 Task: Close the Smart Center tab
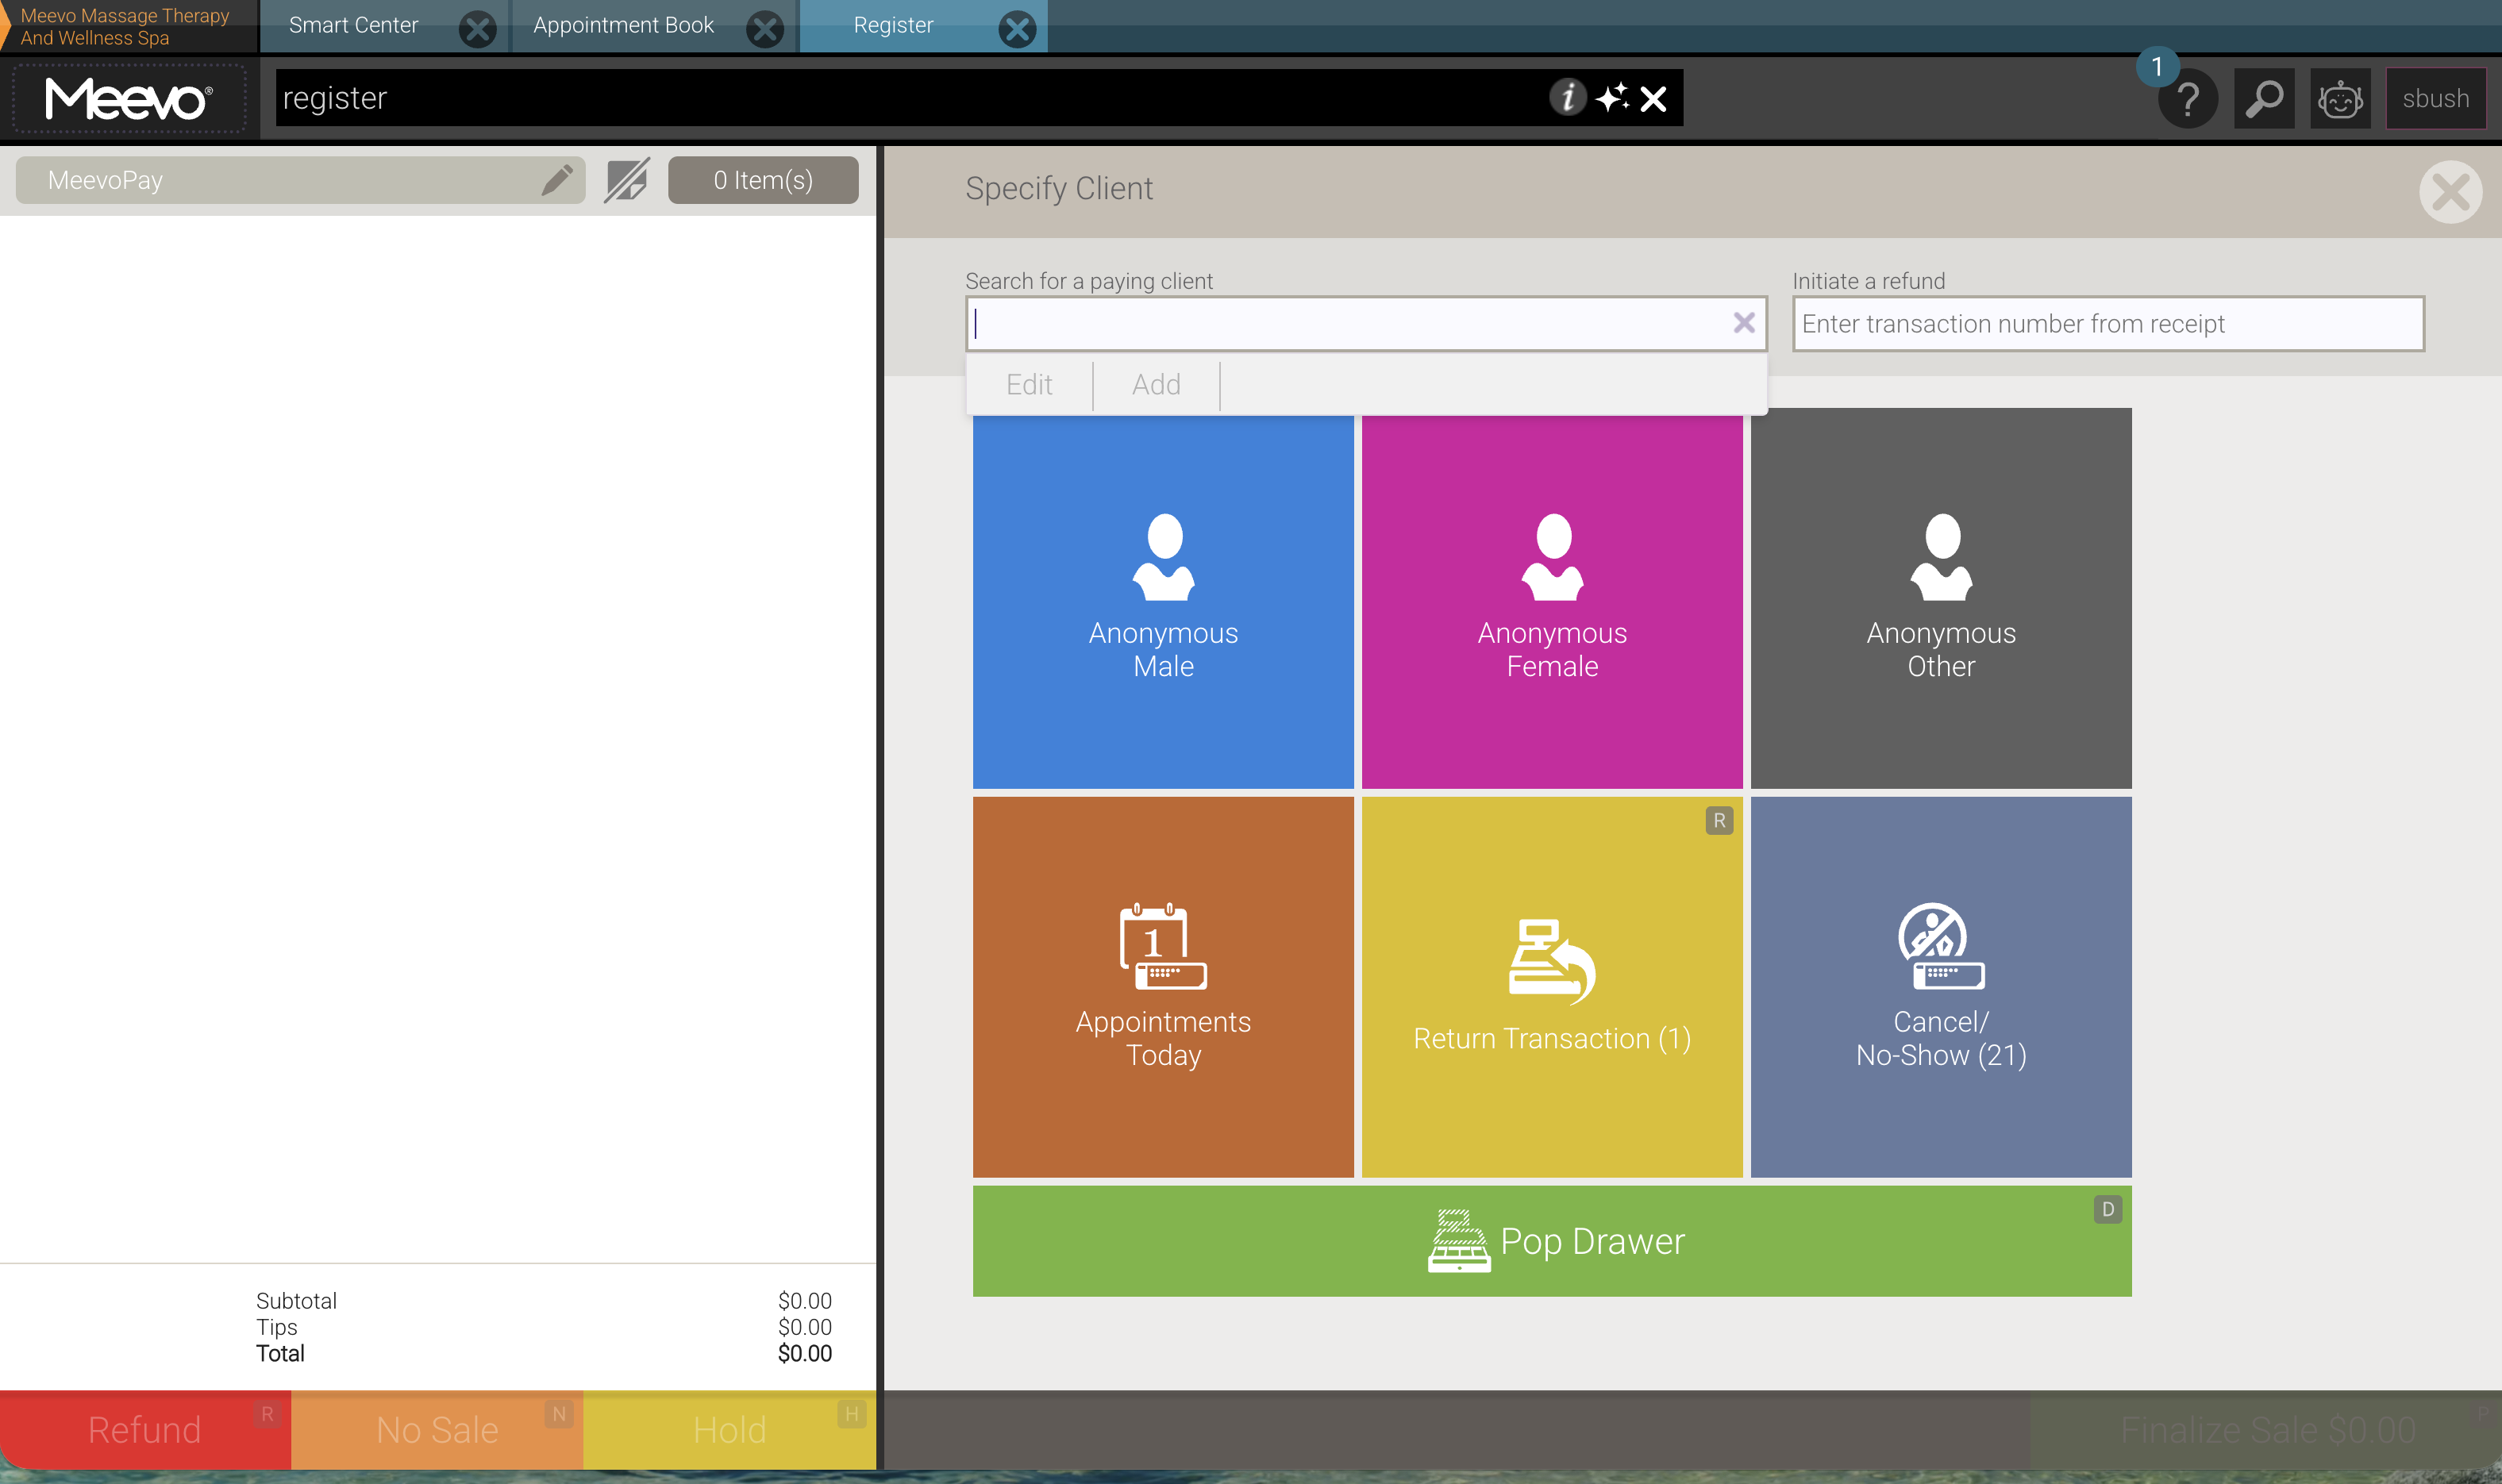pyautogui.click(x=478, y=28)
